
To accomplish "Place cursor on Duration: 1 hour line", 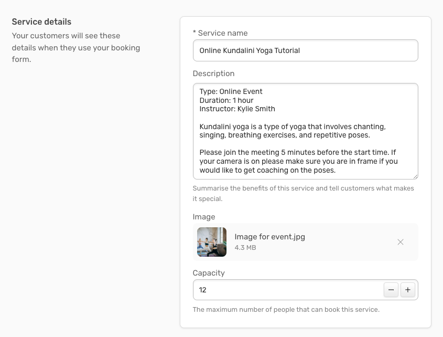I will (226, 100).
